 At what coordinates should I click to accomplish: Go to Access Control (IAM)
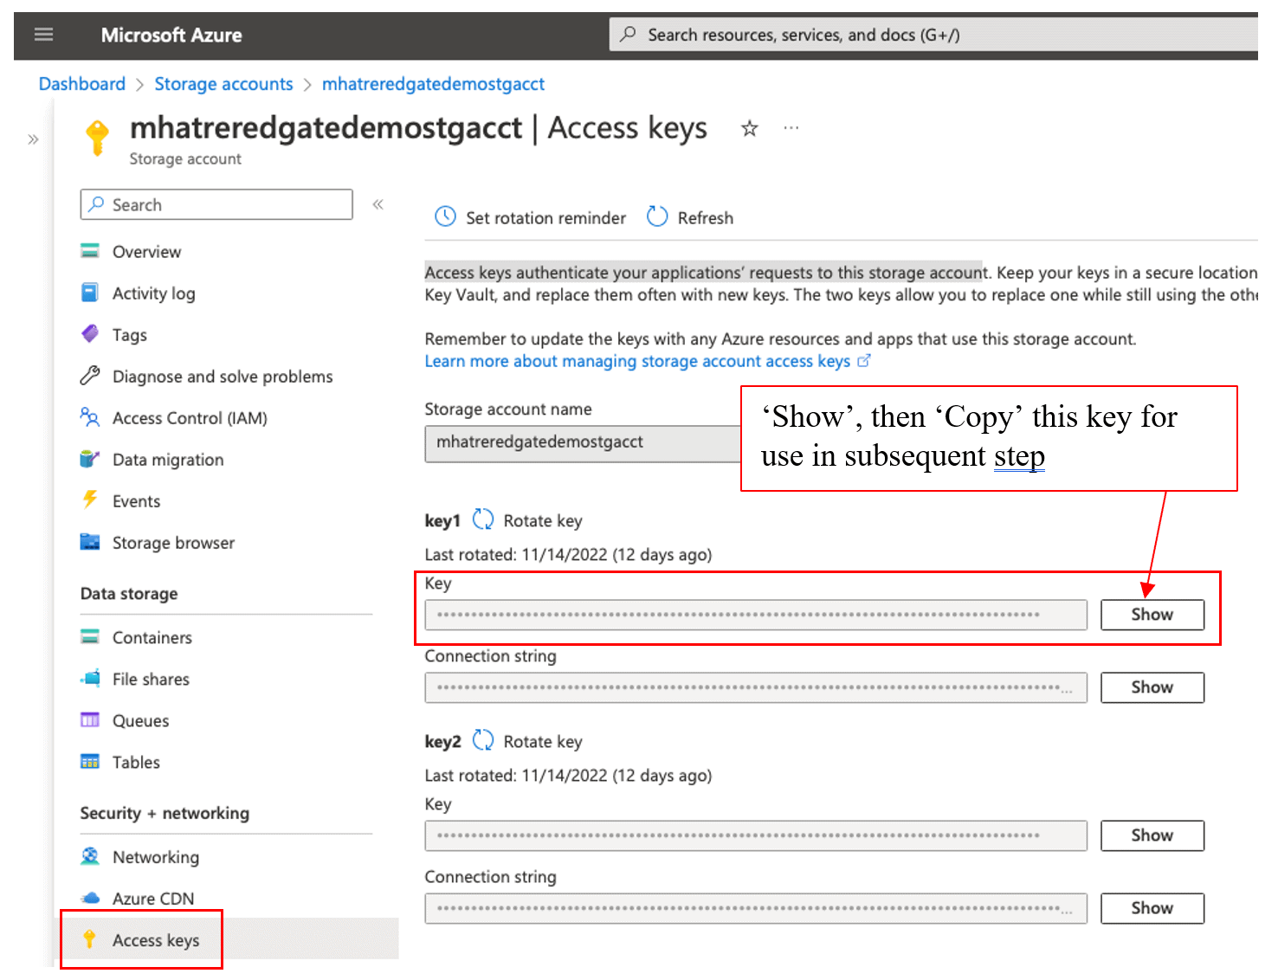[190, 418]
